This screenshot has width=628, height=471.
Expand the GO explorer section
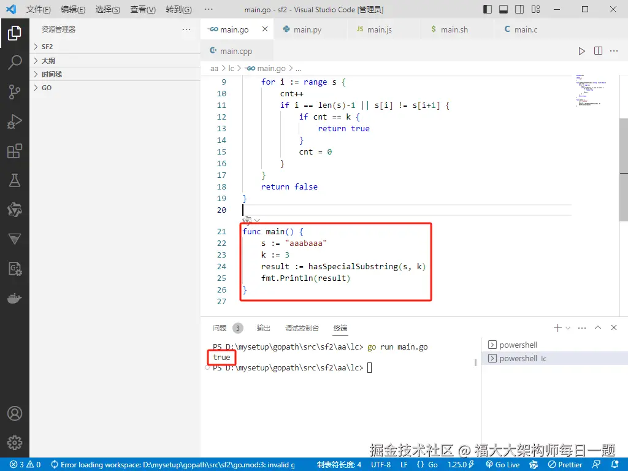tap(115, 88)
